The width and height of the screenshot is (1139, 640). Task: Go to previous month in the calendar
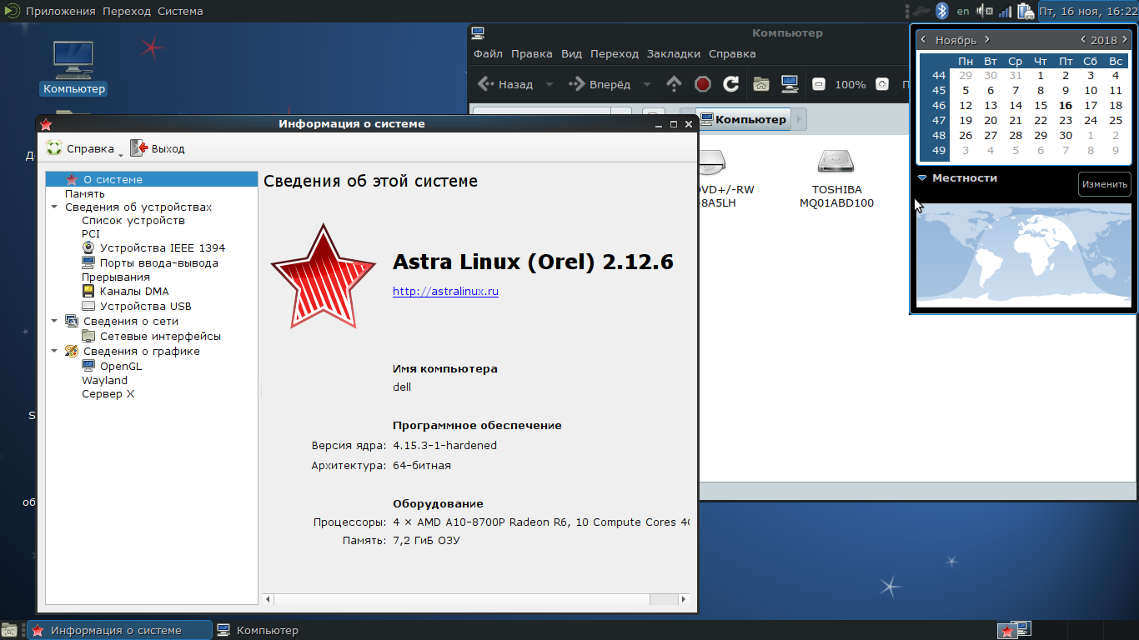pos(924,39)
